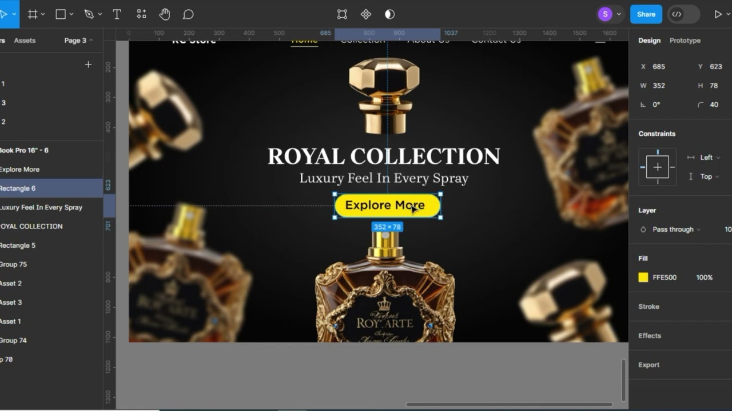Open Present options dropdown arrow
The width and height of the screenshot is (732, 411).
point(729,14)
